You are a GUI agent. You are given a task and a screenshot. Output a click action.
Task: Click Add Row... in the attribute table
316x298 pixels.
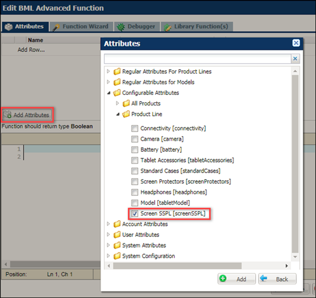31,50
